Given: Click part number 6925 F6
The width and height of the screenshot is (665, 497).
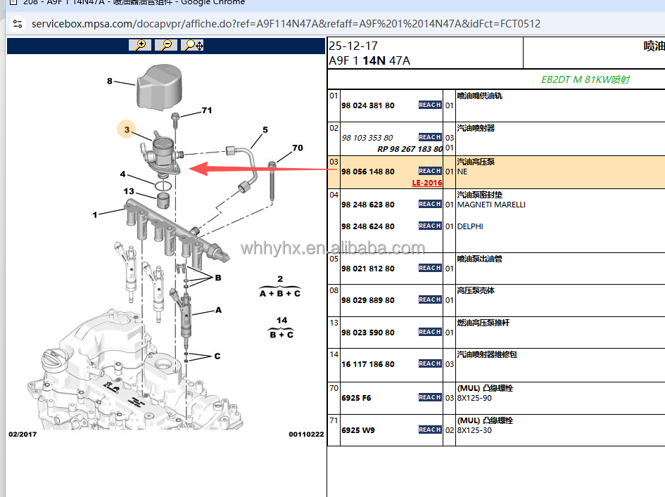Looking at the screenshot, I should click(356, 398).
